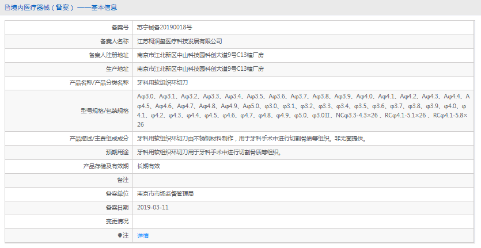Viewport: 481px width, 248px height.
Task: Select 南京市市场监督管理局
Action: (165, 194)
